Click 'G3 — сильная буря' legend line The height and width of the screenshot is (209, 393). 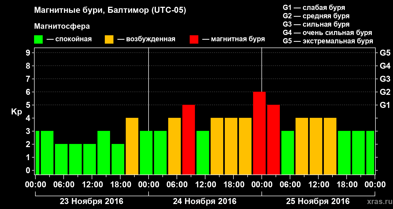316,24
